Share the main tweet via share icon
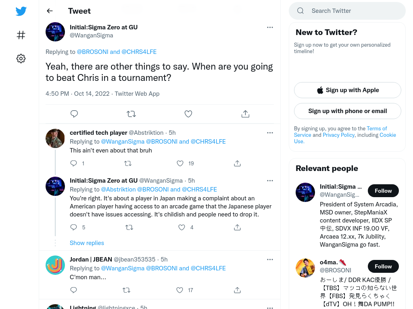Screen dimensions: 413x309 click(245, 114)
